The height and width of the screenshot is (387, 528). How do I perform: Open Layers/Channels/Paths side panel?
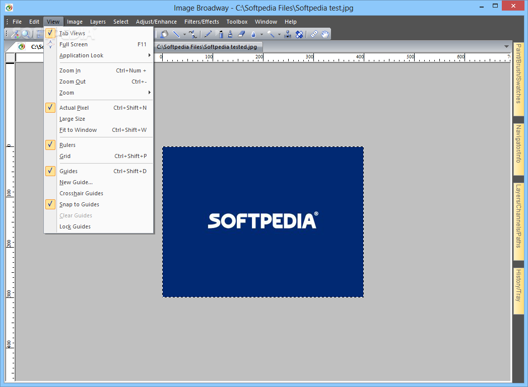click(518, 221)
